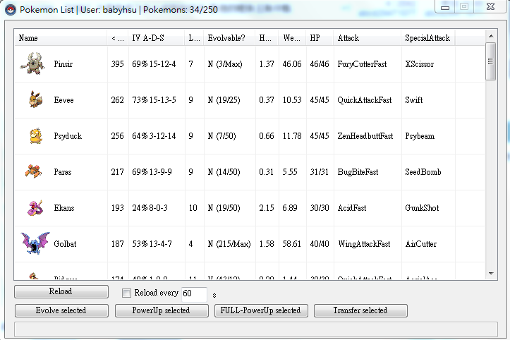Click HP value 31/31
This screenshot has width=510, height=340.
click(x=320, y=172)
